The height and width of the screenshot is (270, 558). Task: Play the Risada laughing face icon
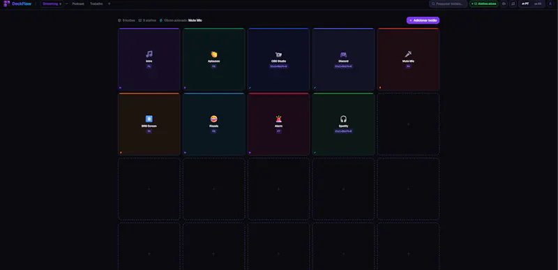tap(214, 119)
